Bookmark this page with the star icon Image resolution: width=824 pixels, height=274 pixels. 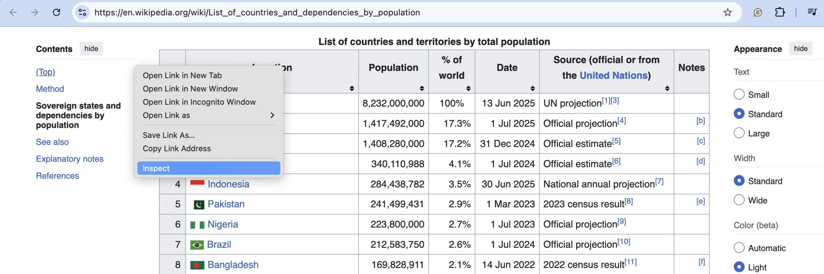pos(727,13)
